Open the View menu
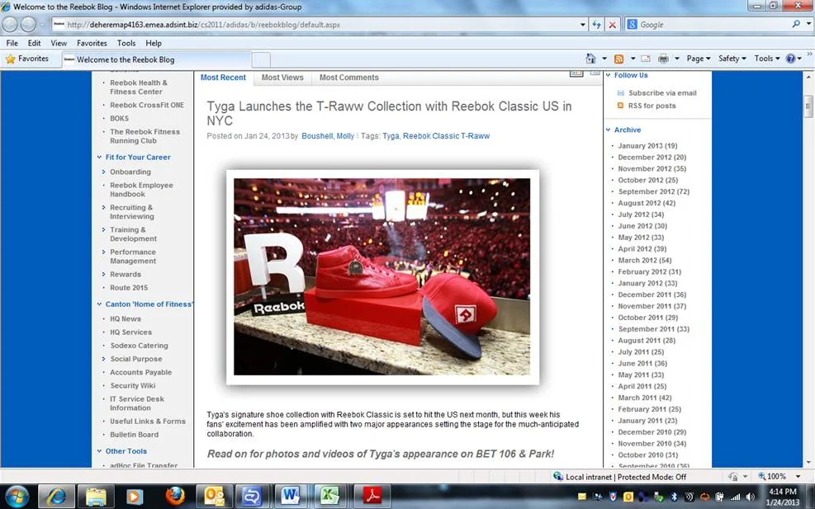Image resolution: width=815 pixels, height=509 pixels. [x=58, y=43]
